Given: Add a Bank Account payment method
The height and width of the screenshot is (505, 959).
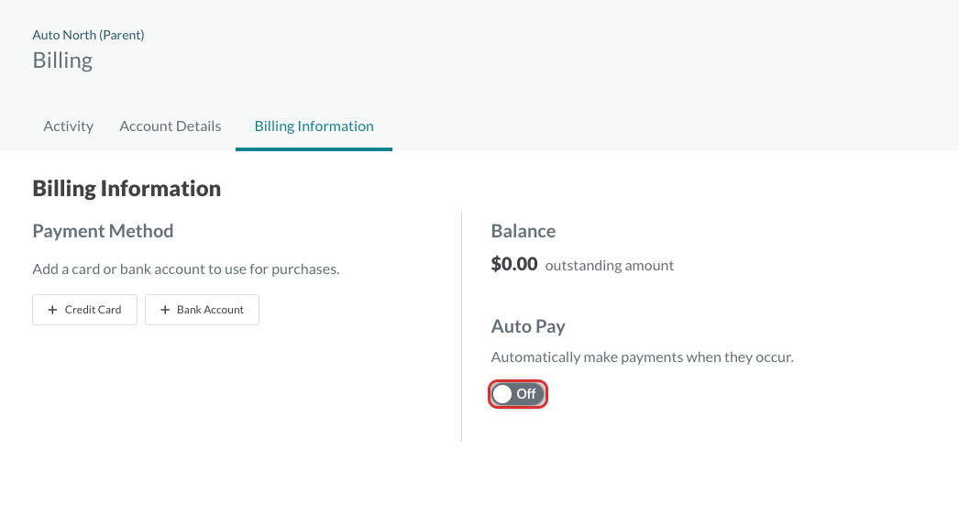Looking at the screenshot, I should [x=202, y=310].
